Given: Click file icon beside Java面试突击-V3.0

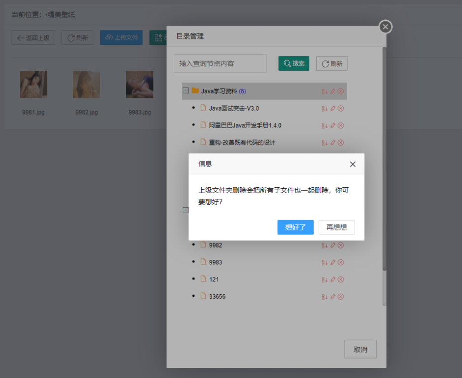Looking at the screenshot, I should coord(203,108).
